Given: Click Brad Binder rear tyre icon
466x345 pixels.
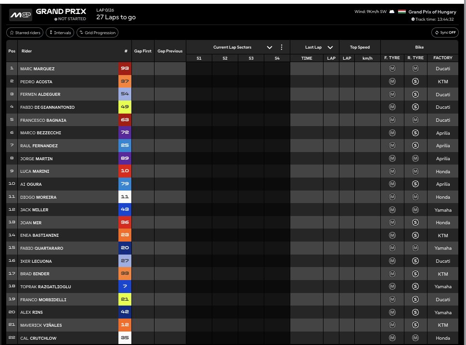Looking at the screenshot, I should (x=415, y=274).
